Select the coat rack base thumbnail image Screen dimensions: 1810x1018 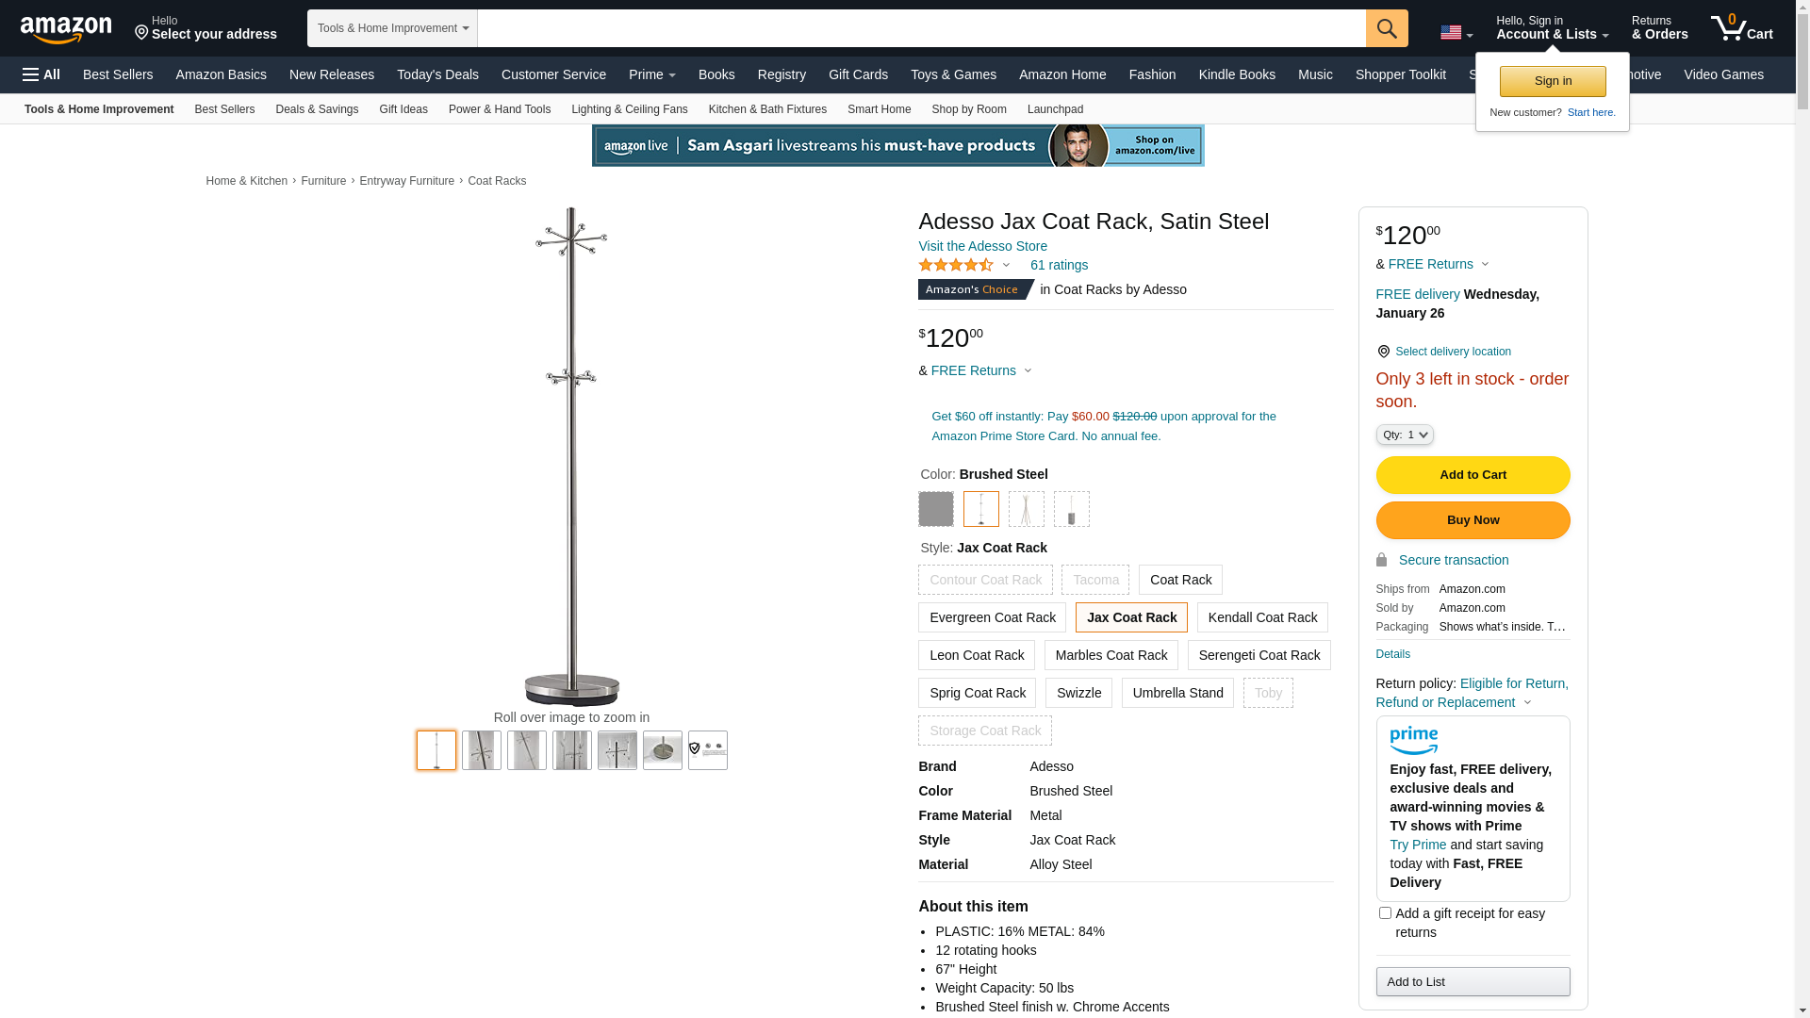pyautogui.click(x=663, y=750)
